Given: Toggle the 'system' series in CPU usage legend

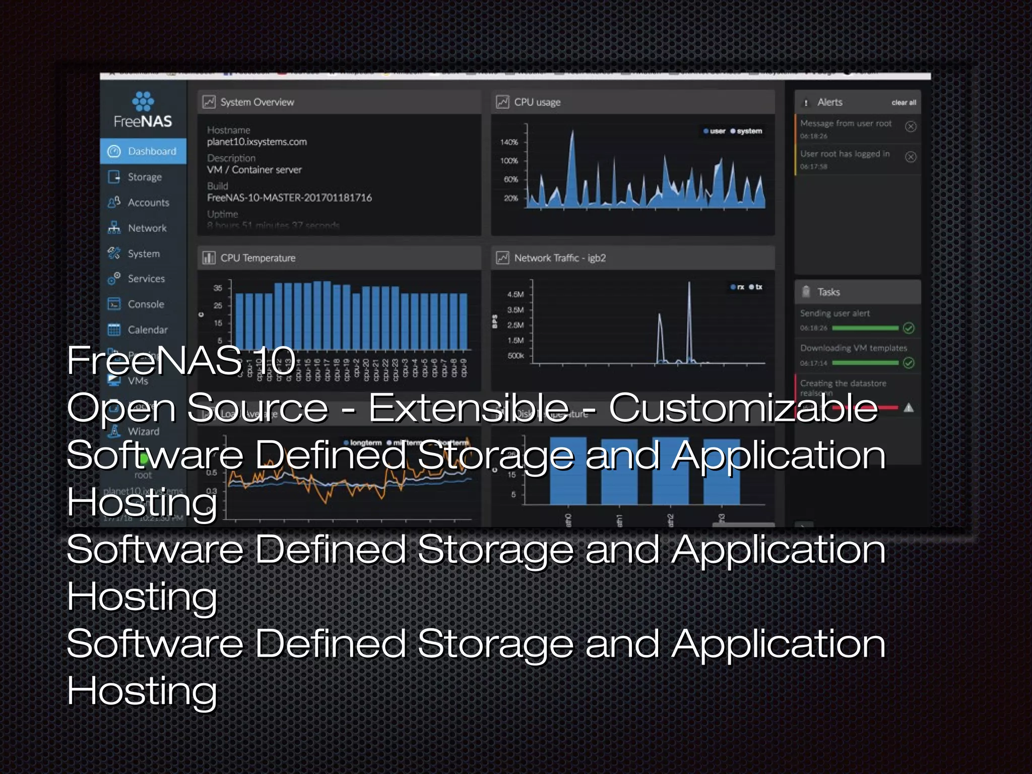Looking at the screenshot, I should click(746, 131).
